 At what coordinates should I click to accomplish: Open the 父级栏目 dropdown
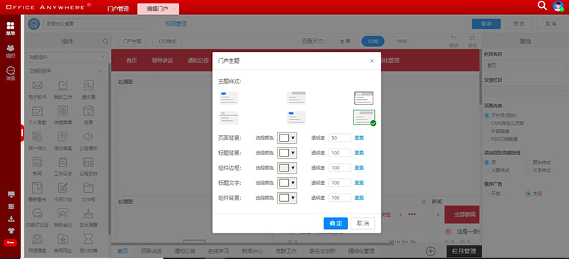tap(525, 90)
